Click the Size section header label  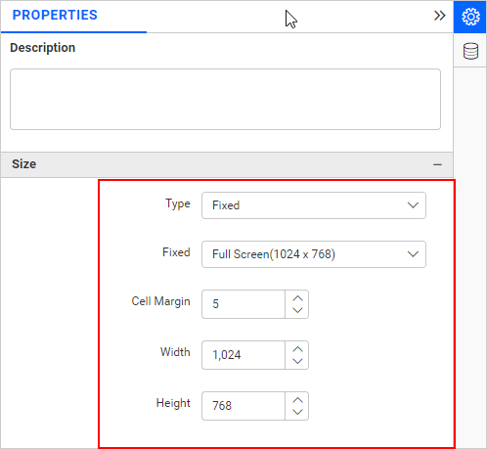[x=24, y=164]
